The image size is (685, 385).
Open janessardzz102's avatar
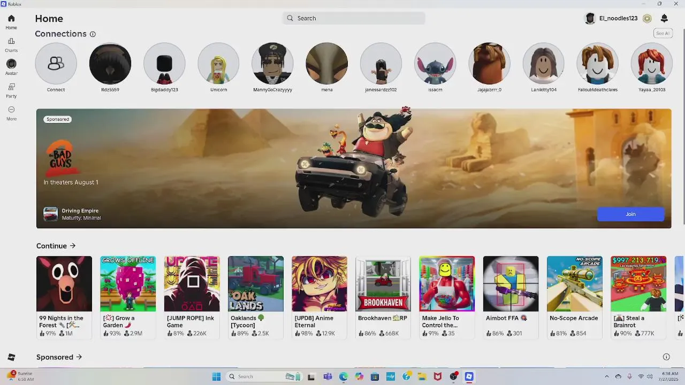point(381,64)
